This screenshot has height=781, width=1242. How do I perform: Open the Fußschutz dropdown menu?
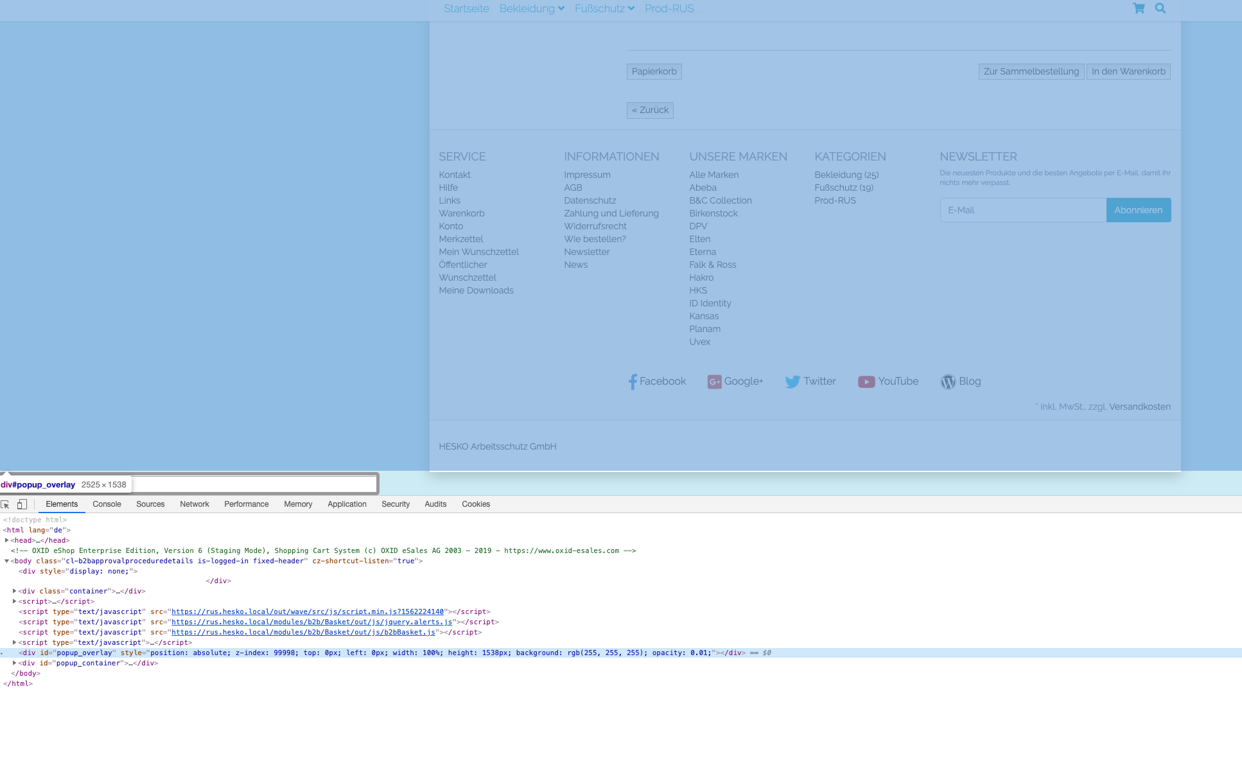[x=604, y=8]
